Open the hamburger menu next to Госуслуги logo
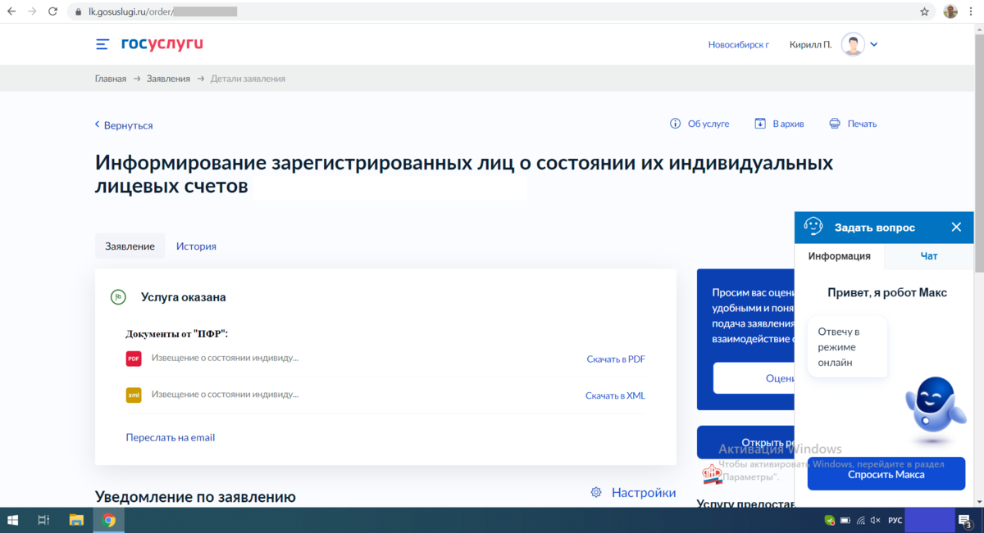Screen dimensions: 984x533 102,44
